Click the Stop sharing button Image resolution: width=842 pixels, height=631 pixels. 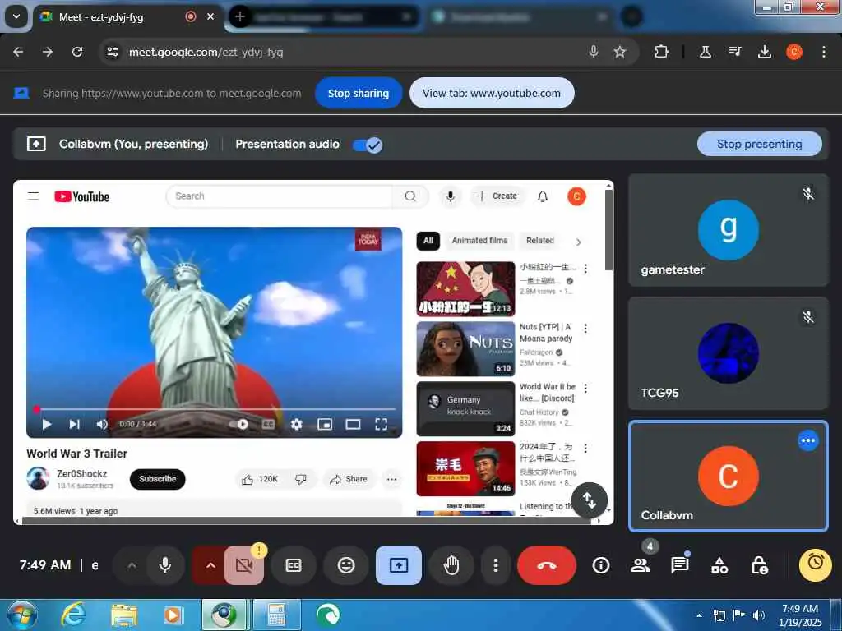[x=359, y=93]
